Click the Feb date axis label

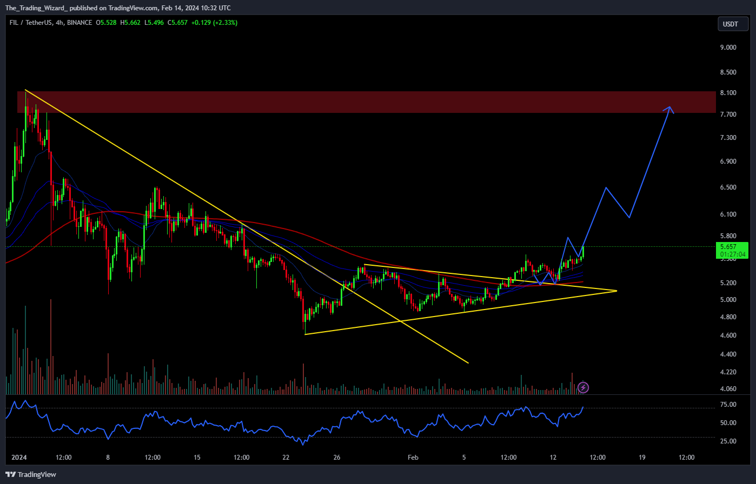pyautogui.click(x=413, y=458)
